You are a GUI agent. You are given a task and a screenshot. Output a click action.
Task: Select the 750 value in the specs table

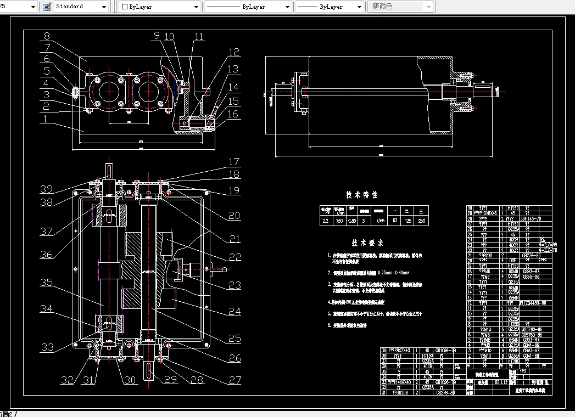point(340,220)
